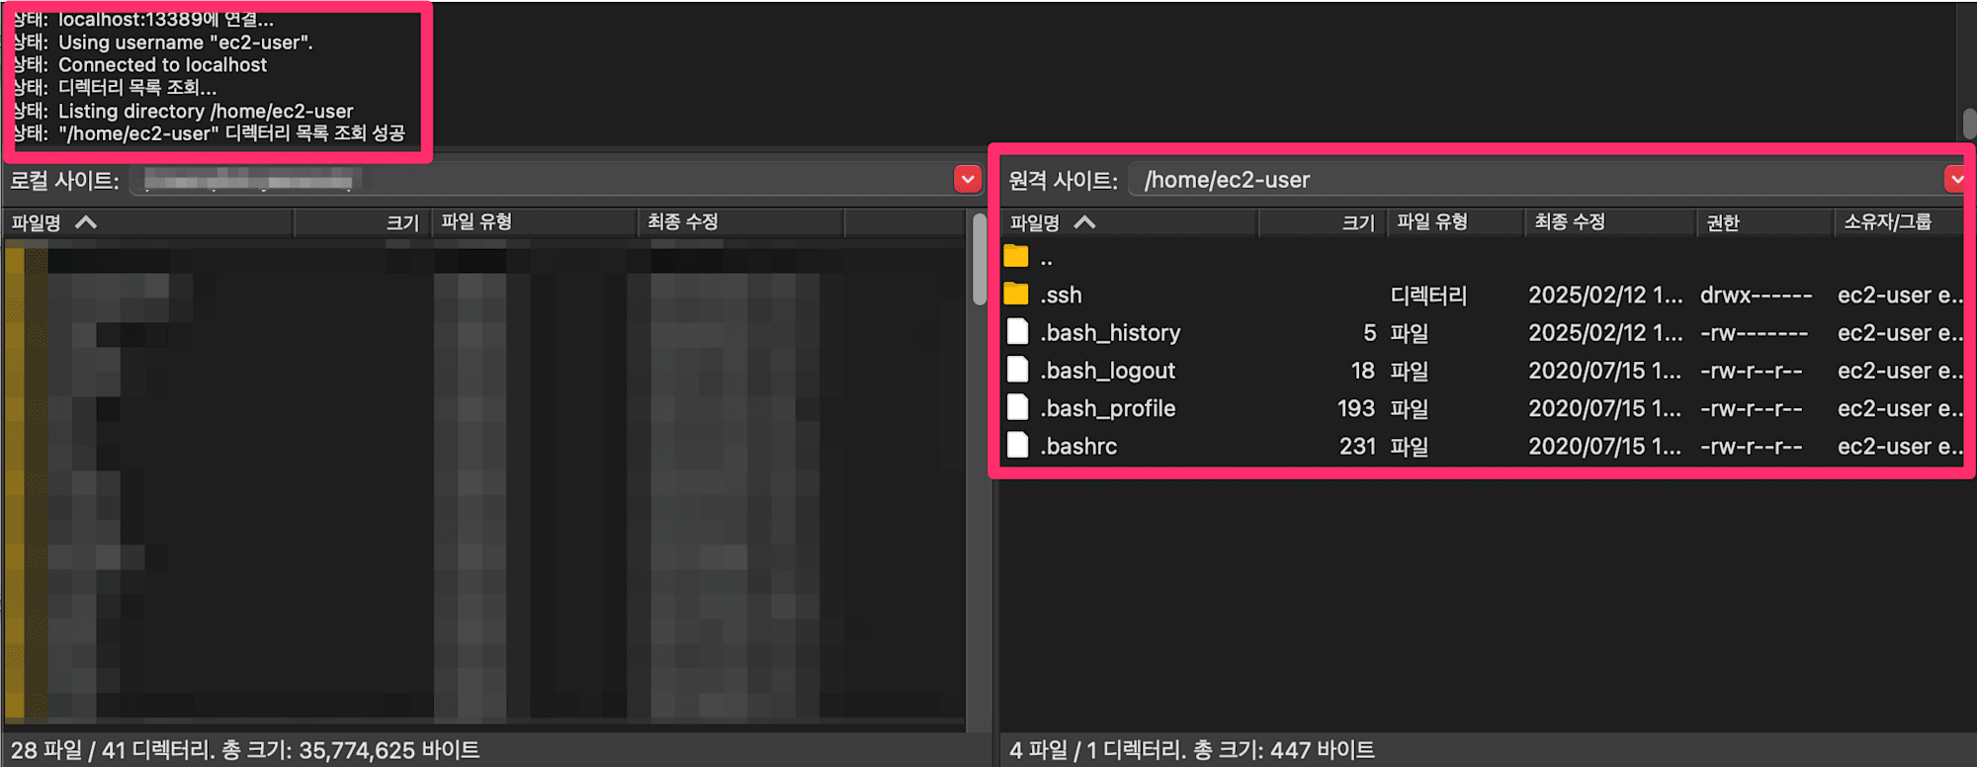Select the .bashrc file icon

1017,446
